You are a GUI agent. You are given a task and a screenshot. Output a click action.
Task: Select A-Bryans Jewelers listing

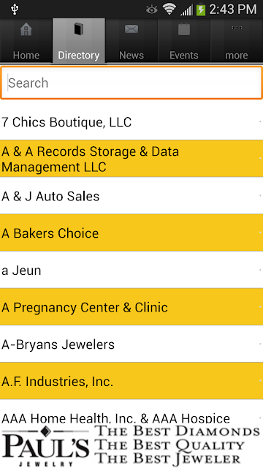tap(131, 344)
